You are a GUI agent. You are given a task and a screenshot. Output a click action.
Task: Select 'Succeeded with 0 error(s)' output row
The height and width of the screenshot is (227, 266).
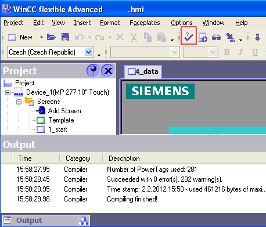pos(134,179)
